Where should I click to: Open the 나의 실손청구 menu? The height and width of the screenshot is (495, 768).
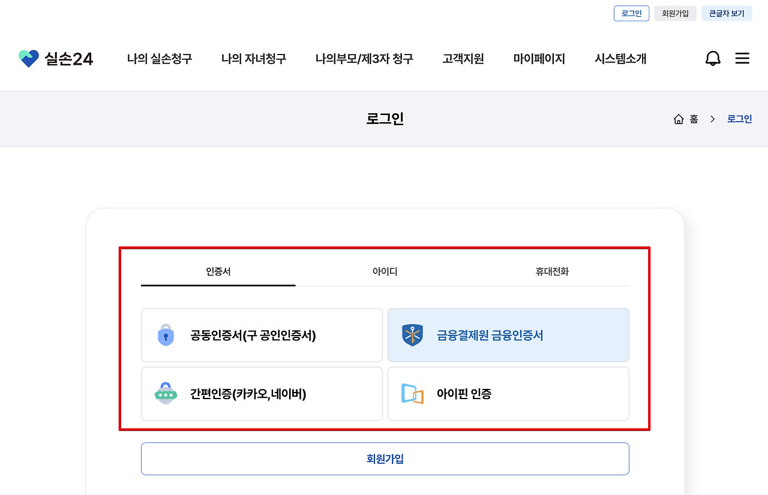tap(160, 58)
